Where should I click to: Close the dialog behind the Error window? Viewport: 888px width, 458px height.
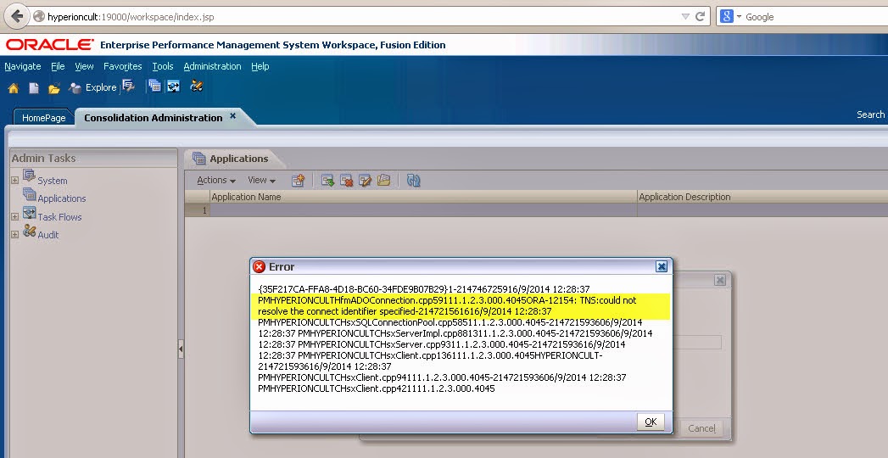tap(720, 280)
